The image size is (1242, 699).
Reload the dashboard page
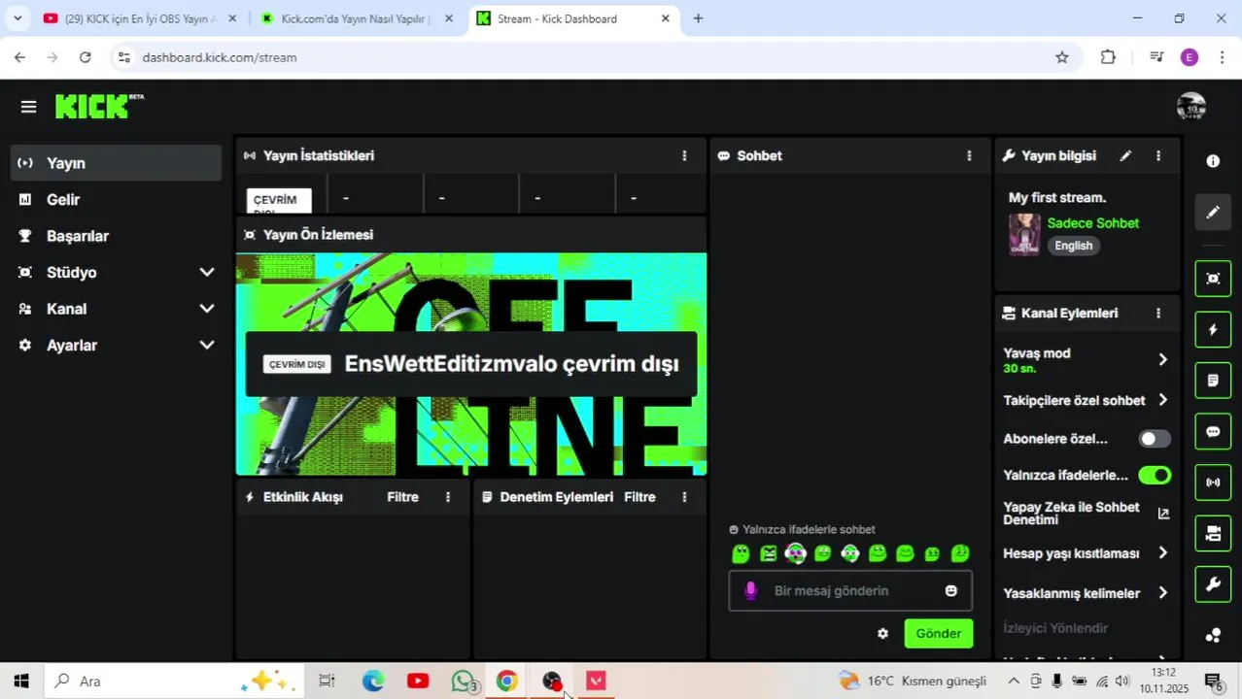click(86, 57)
